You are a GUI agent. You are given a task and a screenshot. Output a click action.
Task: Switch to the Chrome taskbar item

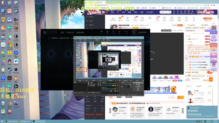(x=25, y=121)
